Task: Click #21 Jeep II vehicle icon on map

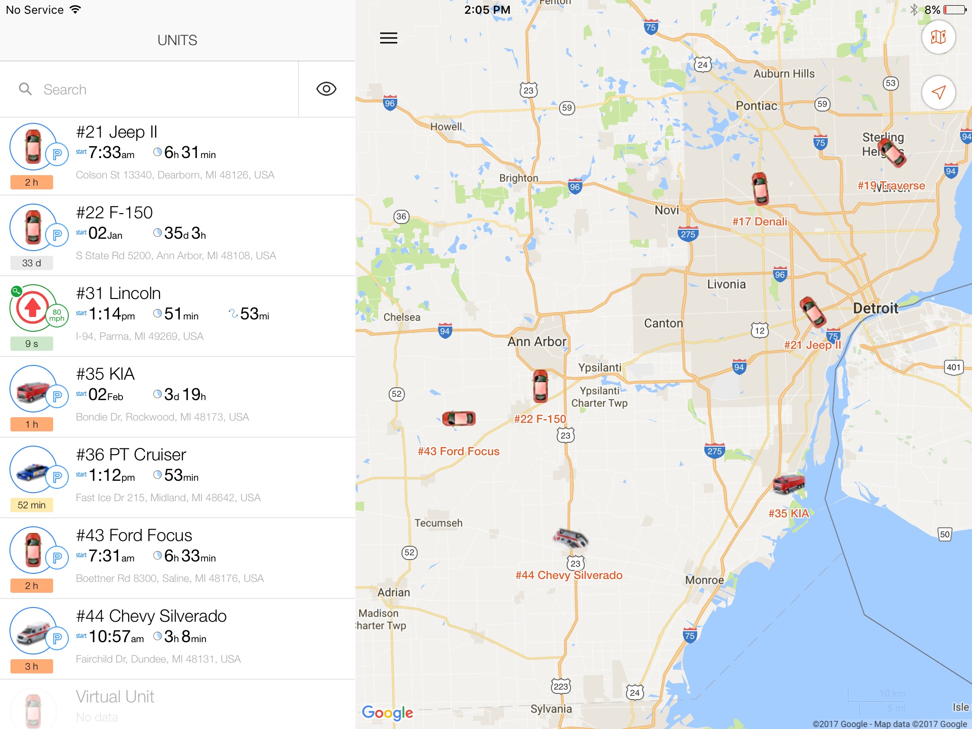Action: 810,312
